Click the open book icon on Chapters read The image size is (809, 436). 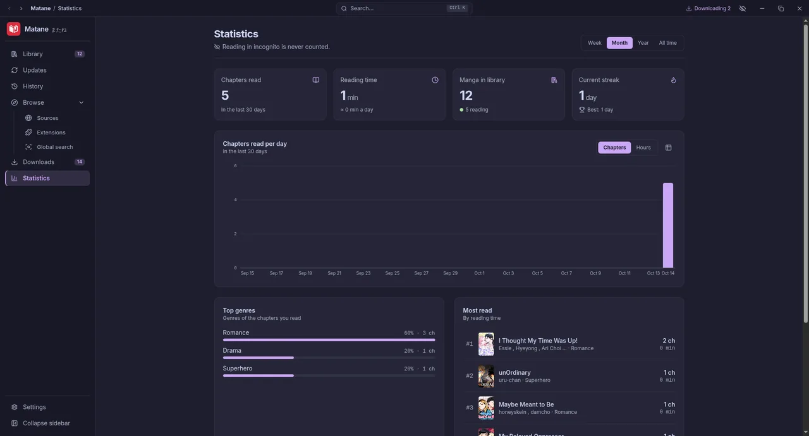pyautogui.click(x=316, y=80)
